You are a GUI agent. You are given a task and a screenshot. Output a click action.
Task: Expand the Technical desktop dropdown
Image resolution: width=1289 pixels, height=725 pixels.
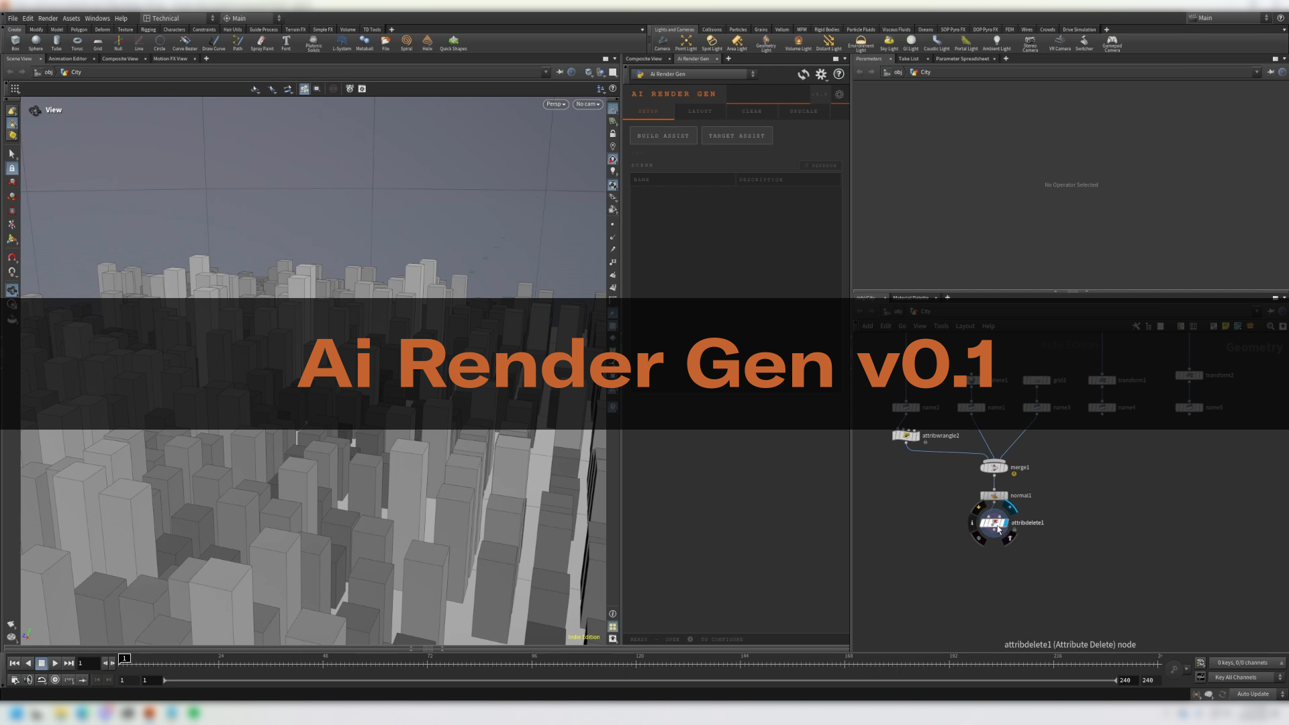click(x=179, y=18)
